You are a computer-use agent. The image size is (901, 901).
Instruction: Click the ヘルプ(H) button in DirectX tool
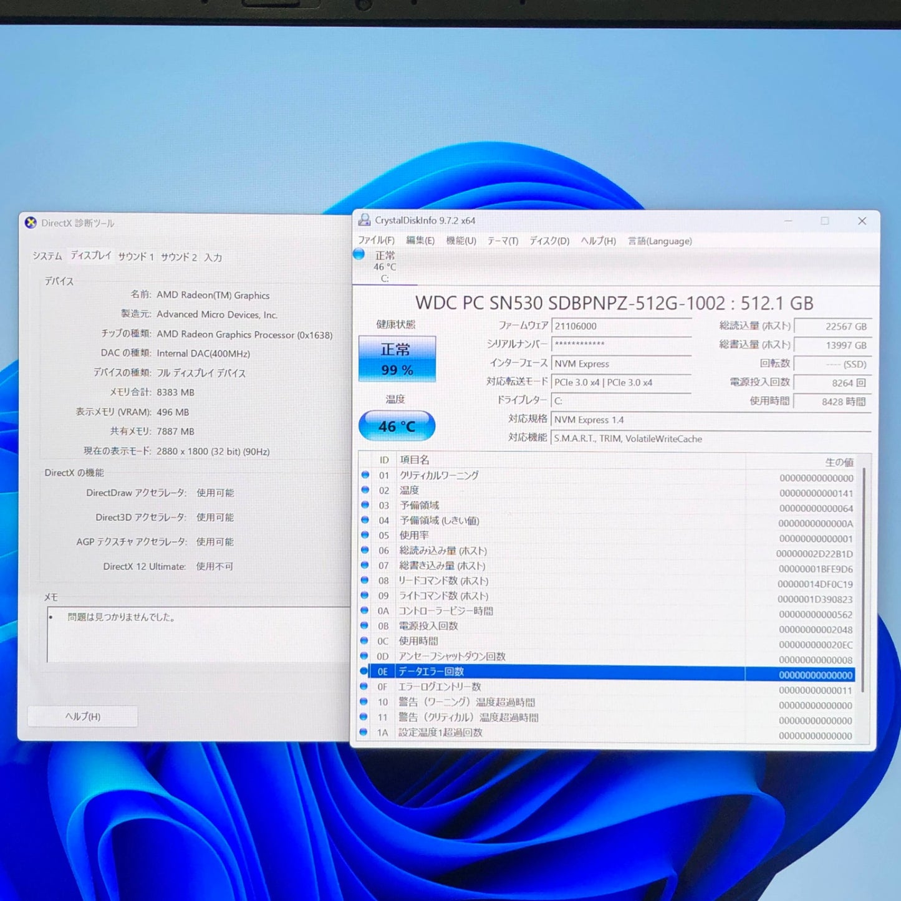tap(83, 716)
